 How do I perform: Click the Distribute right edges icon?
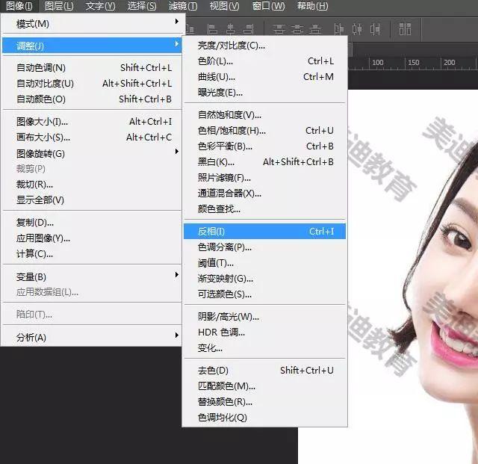[375, 29]
